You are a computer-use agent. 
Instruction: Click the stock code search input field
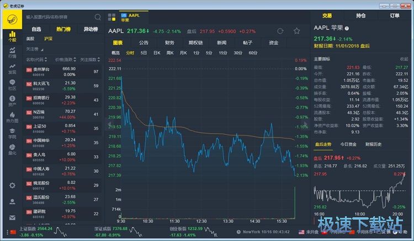click(x=58, y=17)
